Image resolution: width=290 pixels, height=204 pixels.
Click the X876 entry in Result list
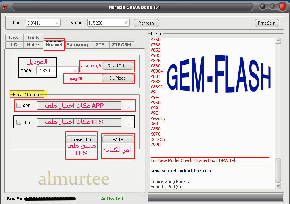coord(155,134)
